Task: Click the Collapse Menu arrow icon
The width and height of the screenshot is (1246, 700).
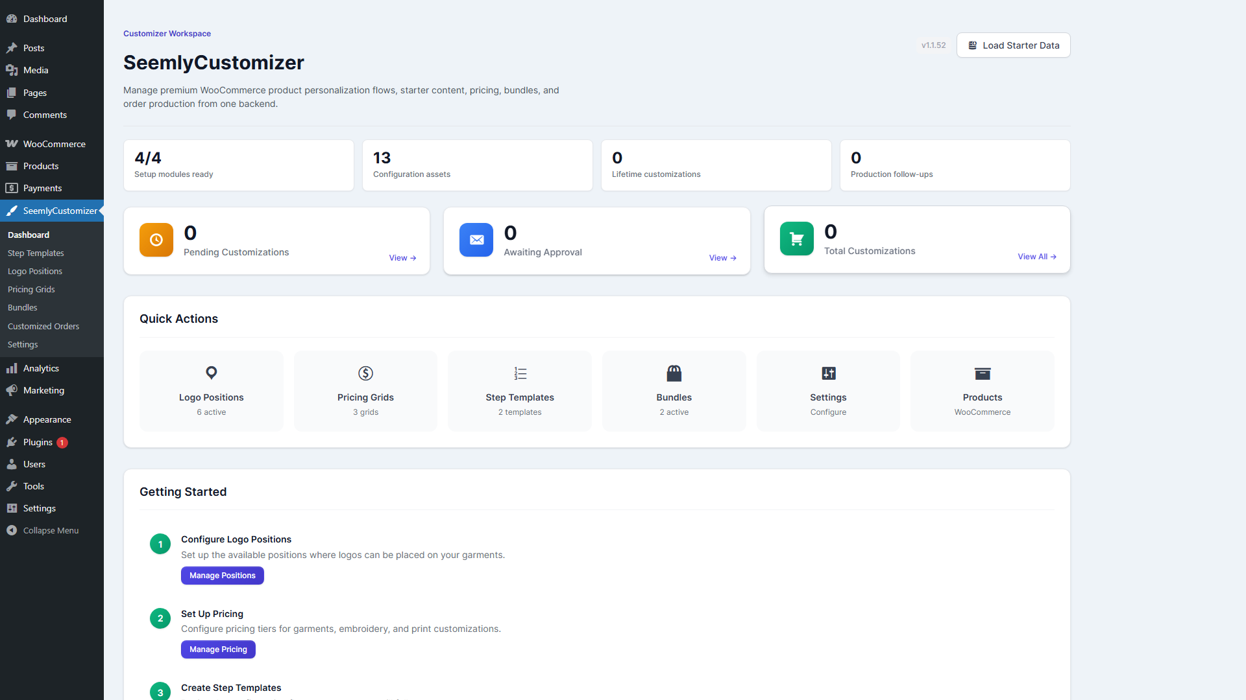Action: tap(12, 530)
